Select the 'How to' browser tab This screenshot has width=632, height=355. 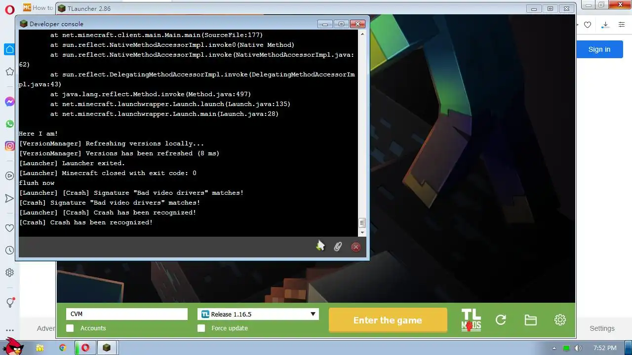click(x=38, y=8)
